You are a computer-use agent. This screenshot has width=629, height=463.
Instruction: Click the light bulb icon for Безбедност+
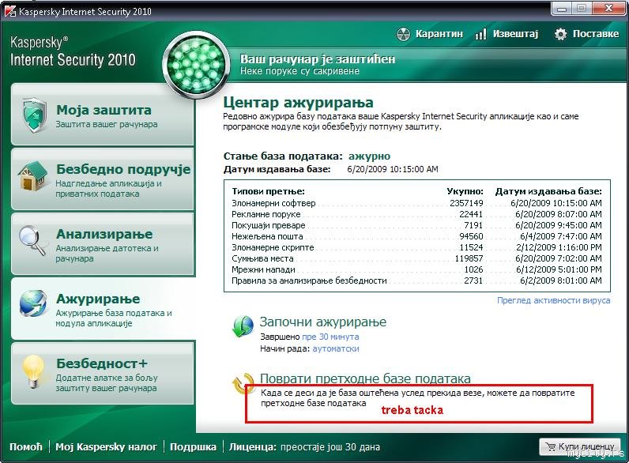pyautogui.click(x=33, y=372)
